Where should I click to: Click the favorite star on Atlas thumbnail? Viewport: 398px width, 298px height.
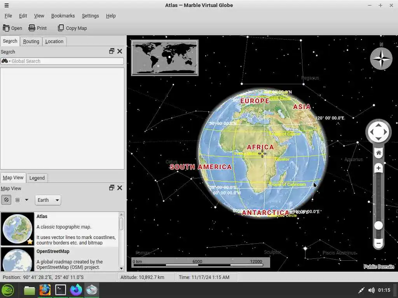point(30,241)
